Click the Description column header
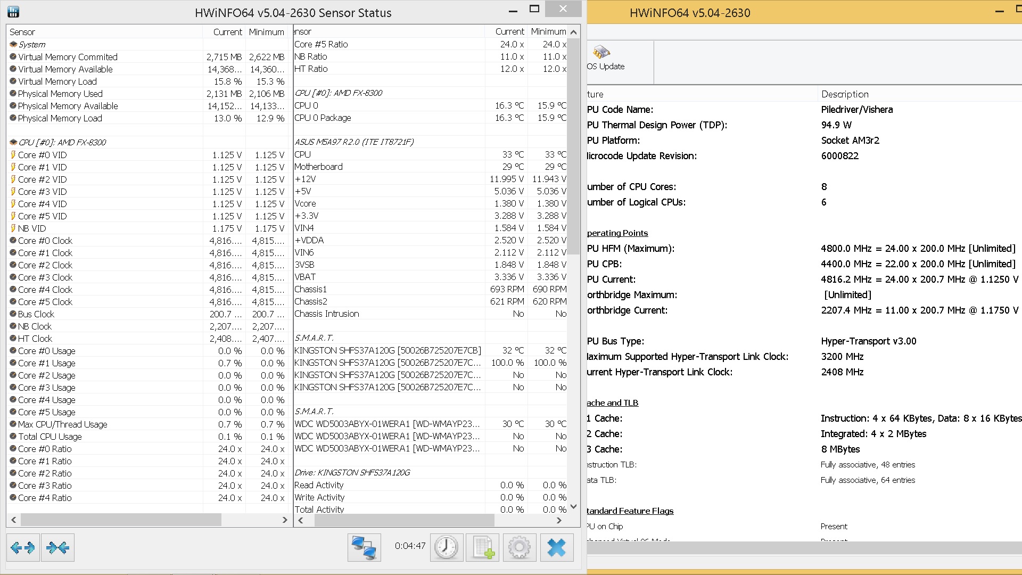Image resolution: width=1022 pixels, height=575 pixels. [x=845, y=94]
